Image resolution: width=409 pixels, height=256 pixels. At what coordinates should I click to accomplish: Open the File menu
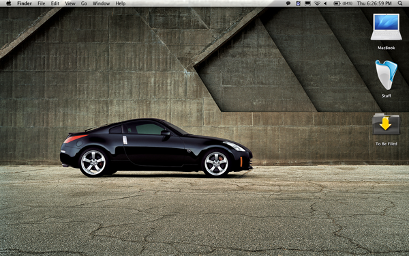coord(41,3)
